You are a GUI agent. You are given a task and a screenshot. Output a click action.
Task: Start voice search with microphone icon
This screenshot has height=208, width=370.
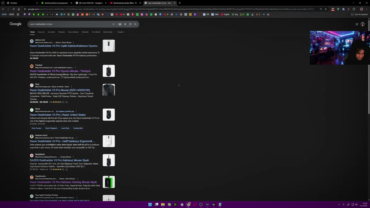125,24
